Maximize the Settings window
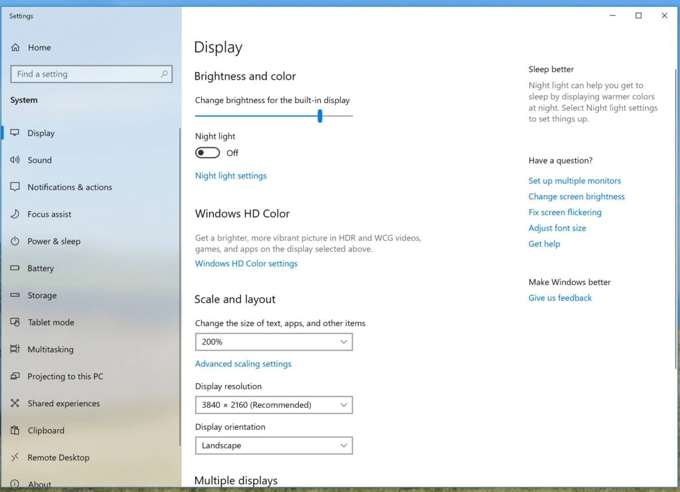 [638, 16]
